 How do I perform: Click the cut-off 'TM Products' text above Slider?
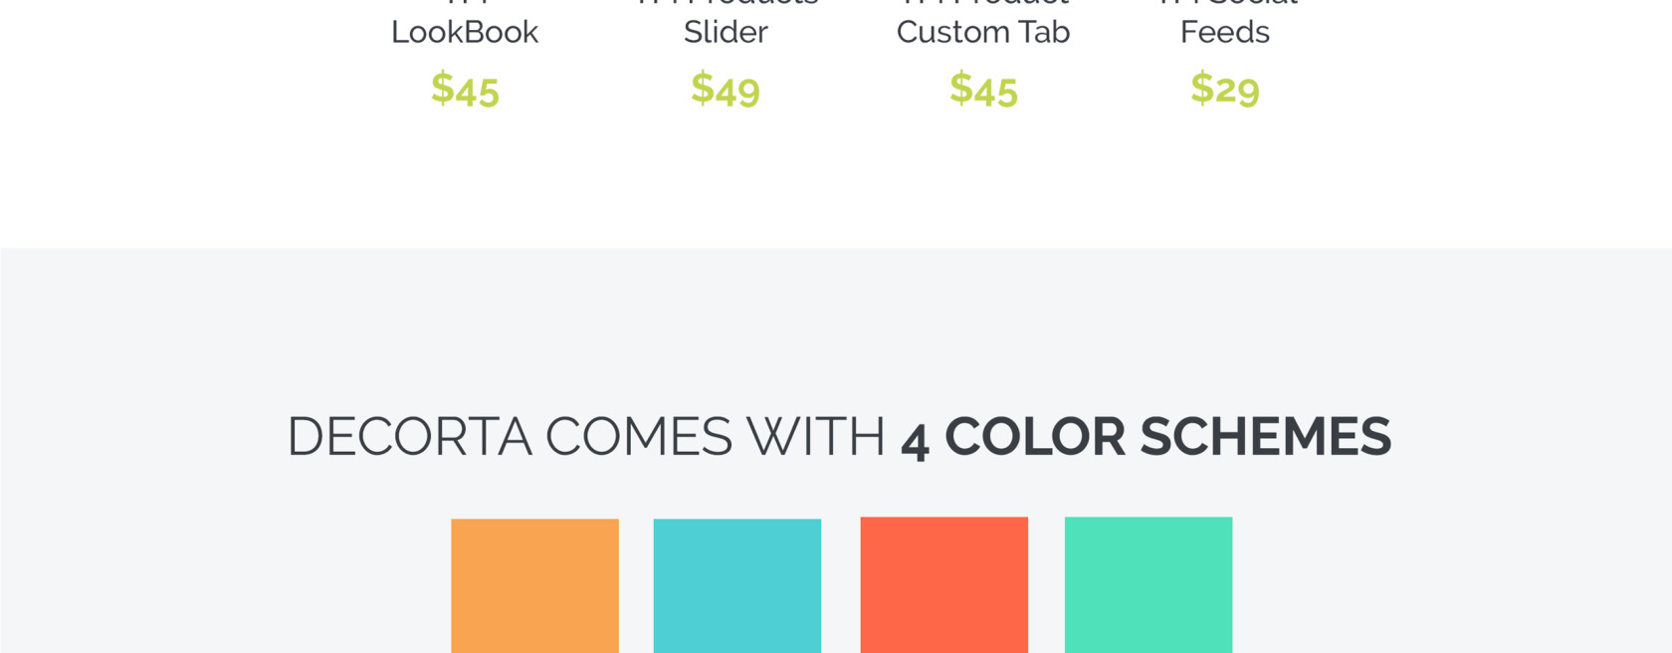click(726, 3)
